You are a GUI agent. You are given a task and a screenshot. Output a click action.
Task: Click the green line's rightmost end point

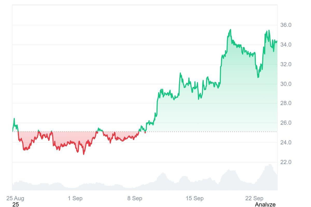coord(277,41)
